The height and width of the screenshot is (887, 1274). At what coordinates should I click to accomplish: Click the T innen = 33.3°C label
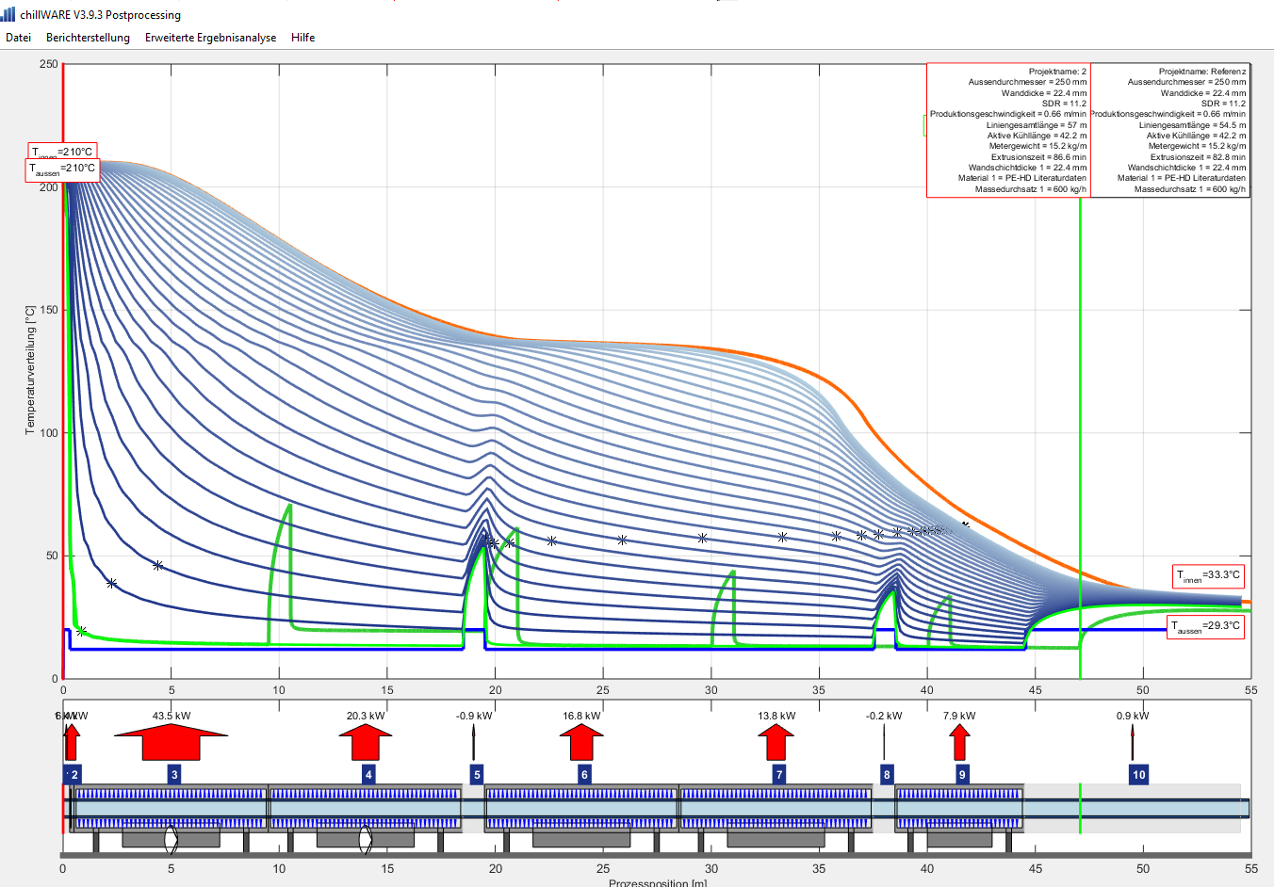pos(1208,575)
